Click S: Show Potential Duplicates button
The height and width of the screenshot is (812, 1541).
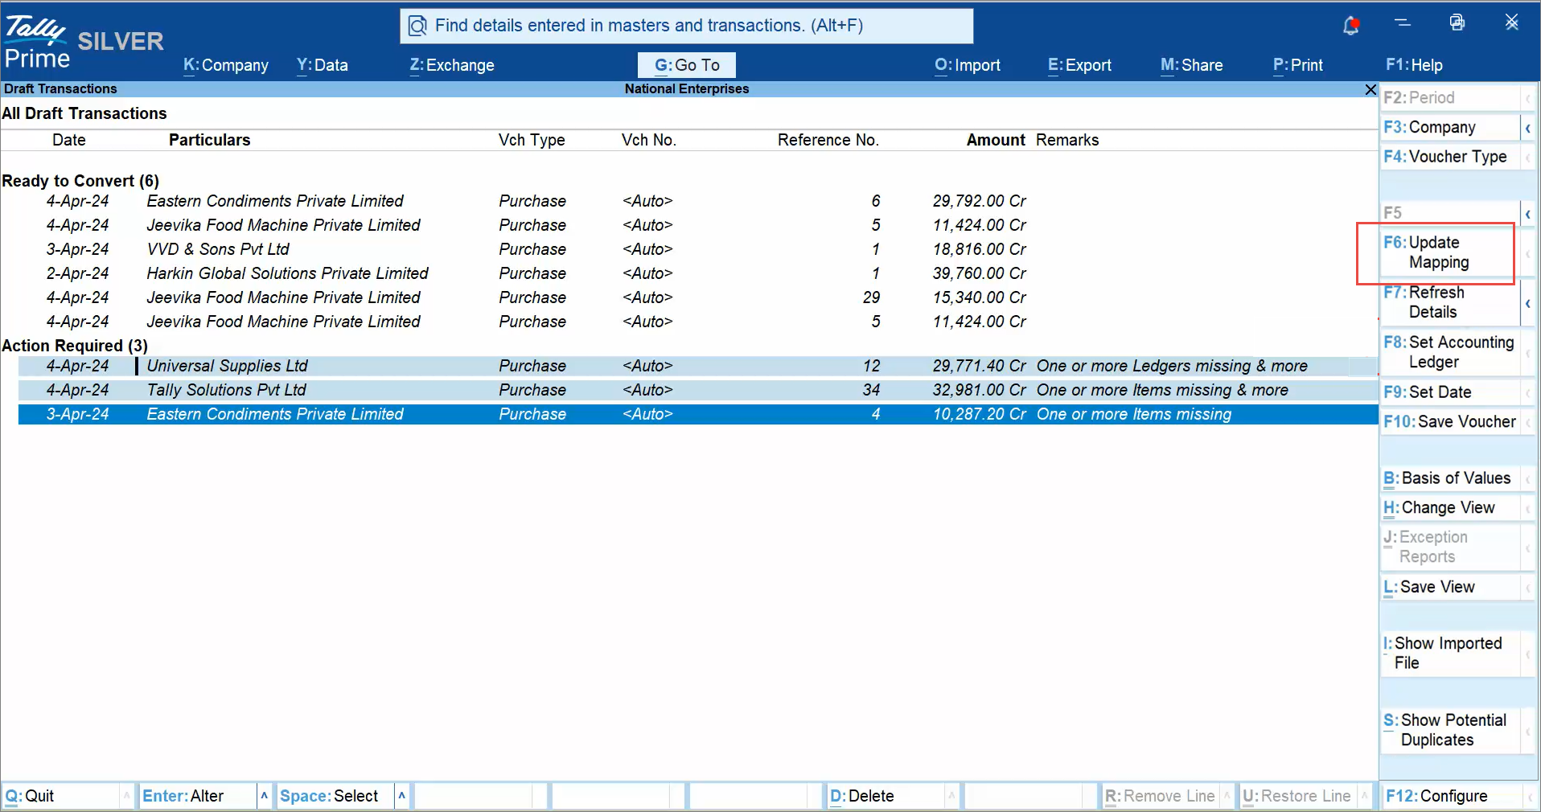pos(1450,730)
